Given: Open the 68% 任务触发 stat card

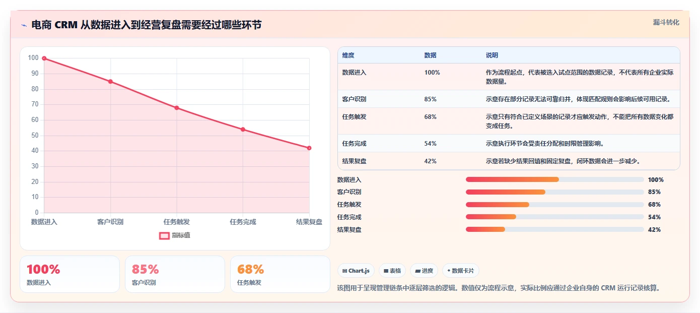Looking at the screenshot, I should (x=280, y=274).
